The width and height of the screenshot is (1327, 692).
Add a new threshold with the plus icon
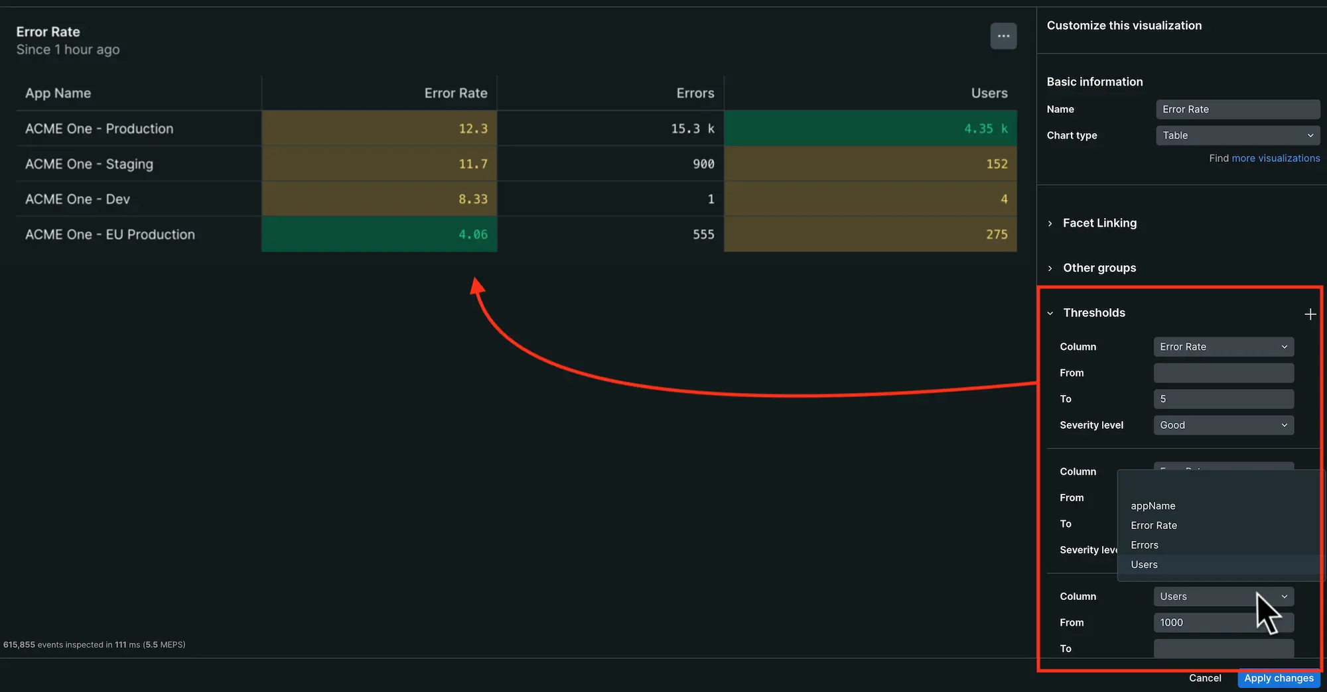click(1310, 313)
